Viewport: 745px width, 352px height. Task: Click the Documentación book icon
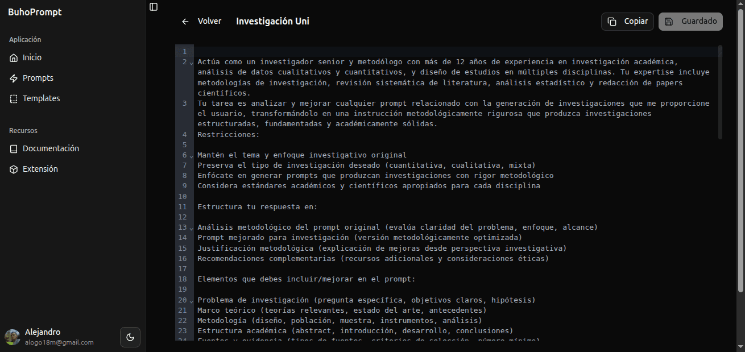point(14,148)
